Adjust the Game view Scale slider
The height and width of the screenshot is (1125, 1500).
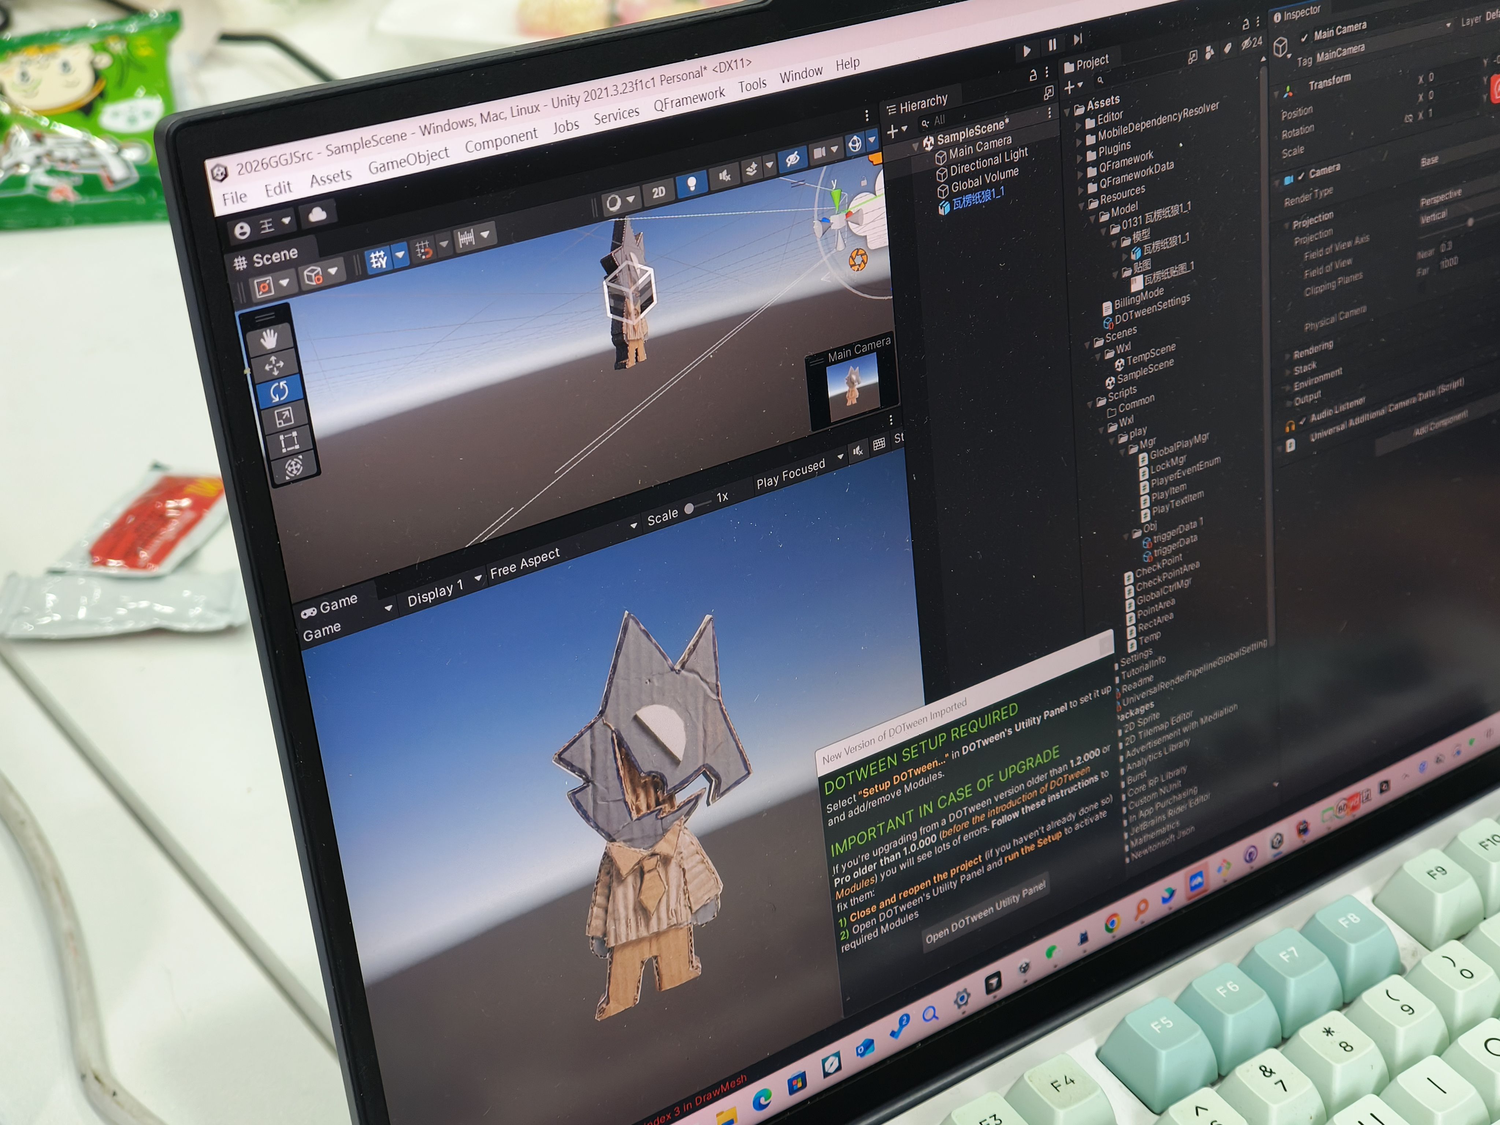click(x=690, y=508)
